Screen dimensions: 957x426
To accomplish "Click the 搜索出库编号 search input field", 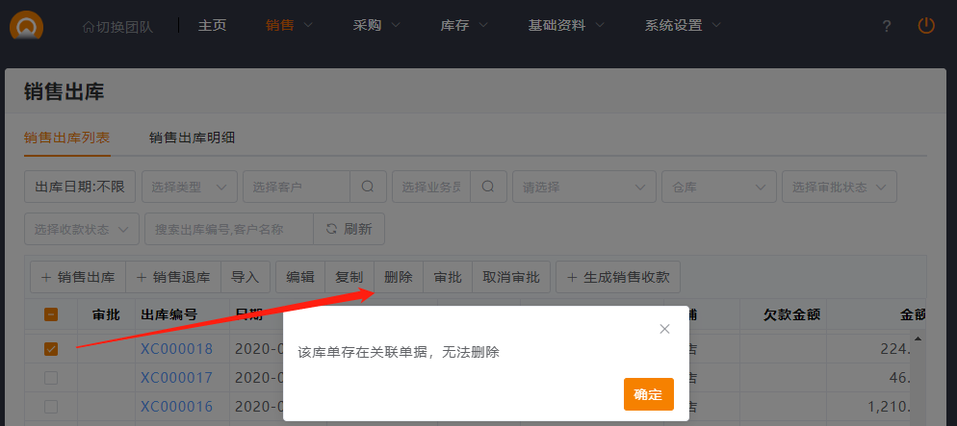I will coord(228,229).
